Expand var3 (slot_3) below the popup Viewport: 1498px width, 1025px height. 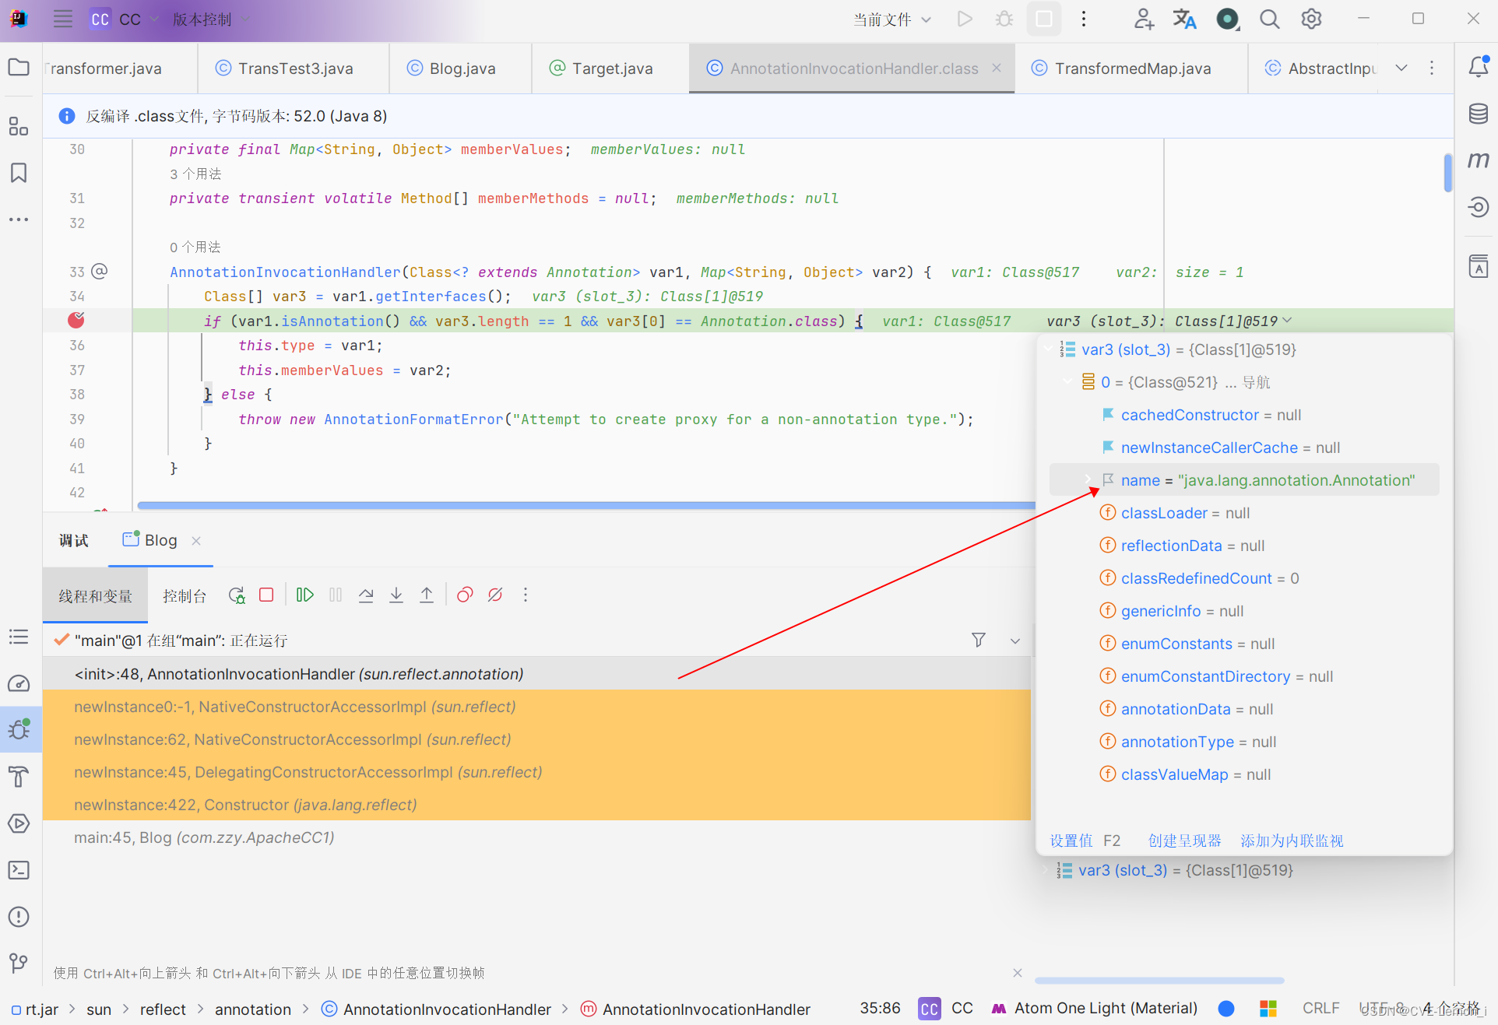pyautogui.click(x=1046, y=870)
